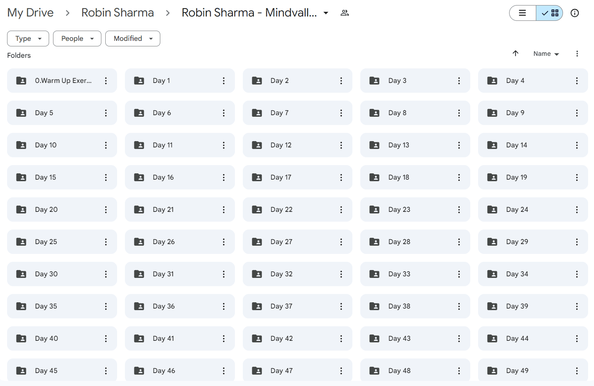
Task: Open more actions for Day 49 folder
Action: (x=577, y=371)
